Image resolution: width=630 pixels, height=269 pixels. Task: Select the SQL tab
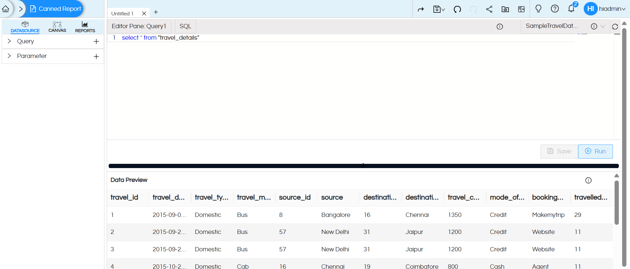pos(185,26)
